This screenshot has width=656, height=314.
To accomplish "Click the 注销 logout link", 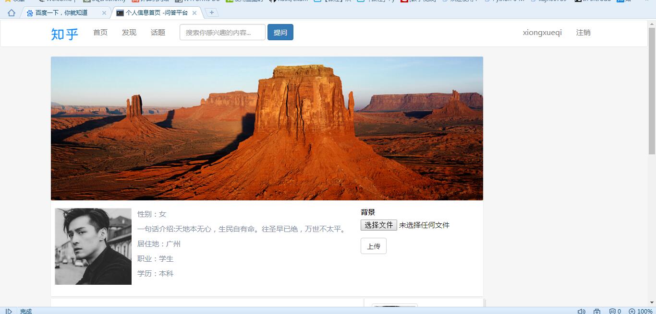I will (x=583, y=33).
